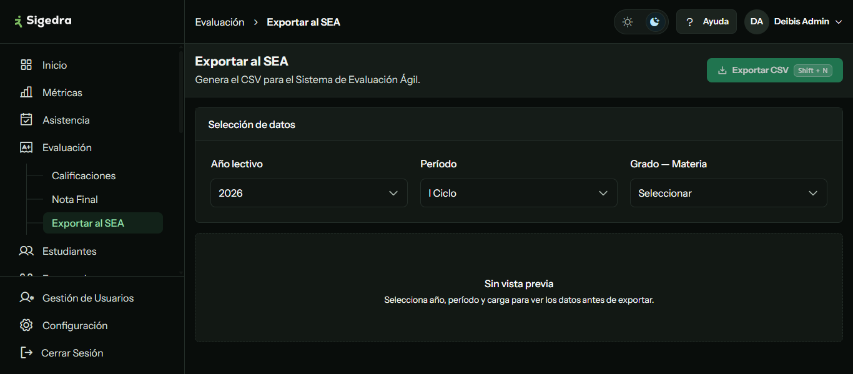This screenshot has width=853, height=374.
Task: Click the Deibis Admin user name
Action: pos(802,21)
